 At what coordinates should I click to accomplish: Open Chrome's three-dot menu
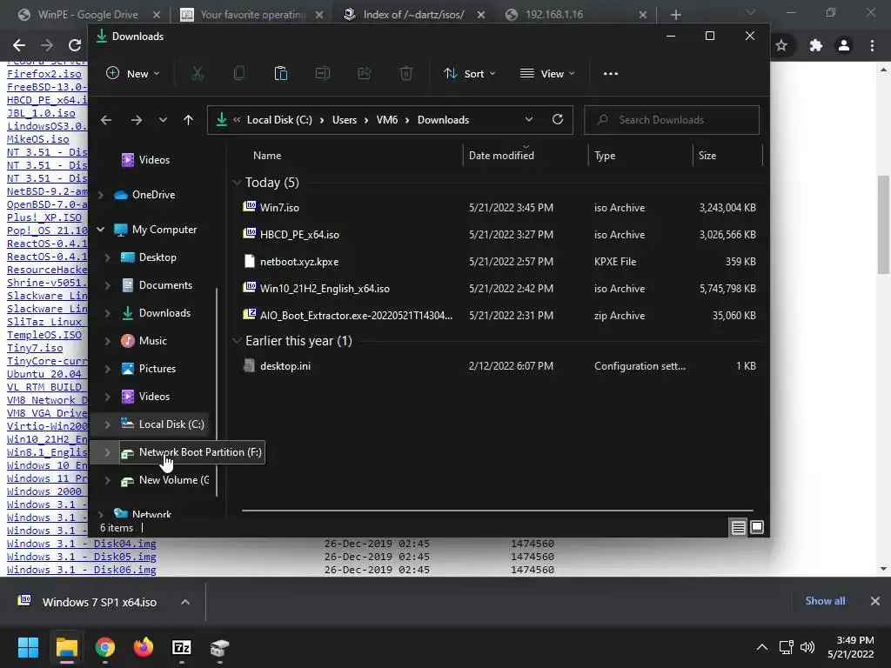872,45
